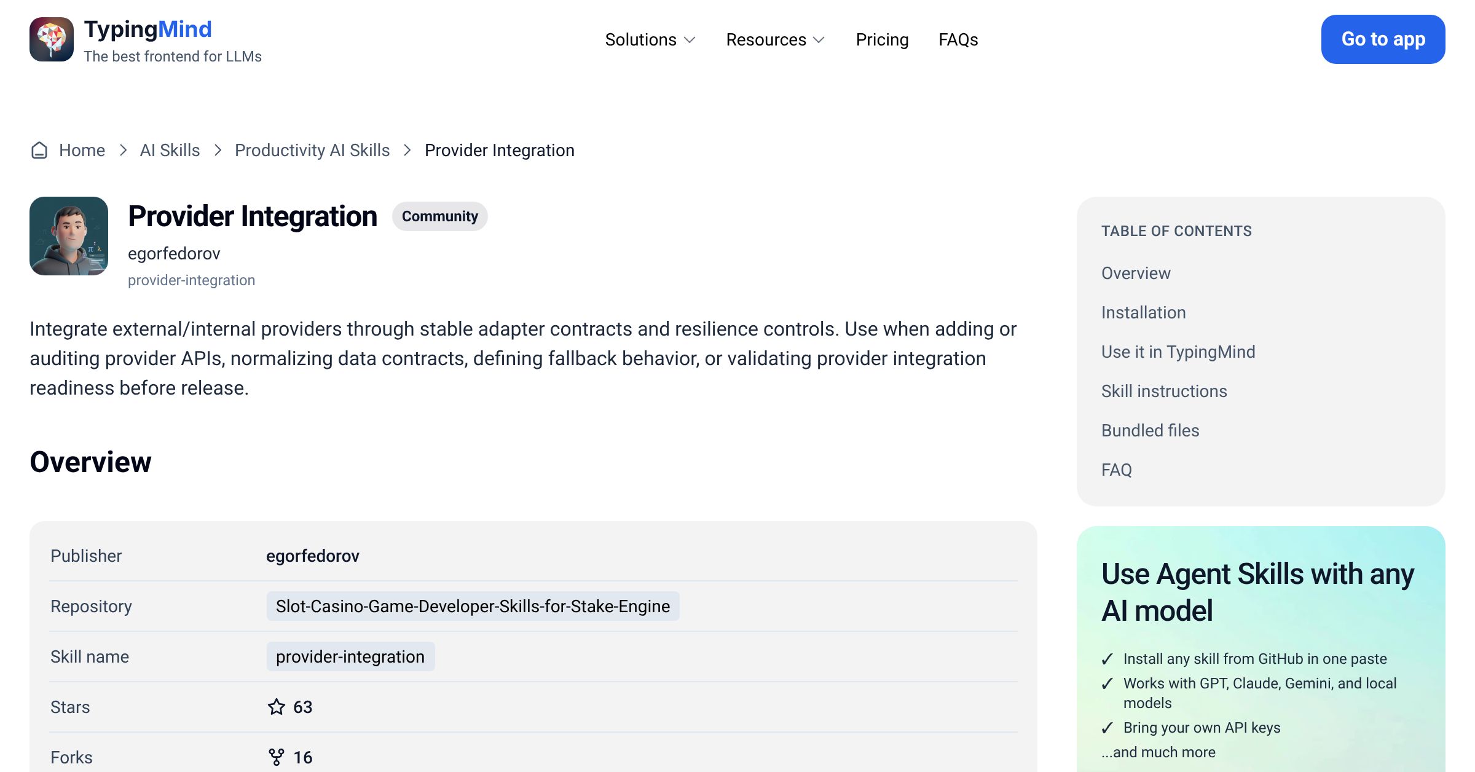Click the Provider Integration breadcrumb text
This screenshot has height=772, width=1475.
coord(500,150)
